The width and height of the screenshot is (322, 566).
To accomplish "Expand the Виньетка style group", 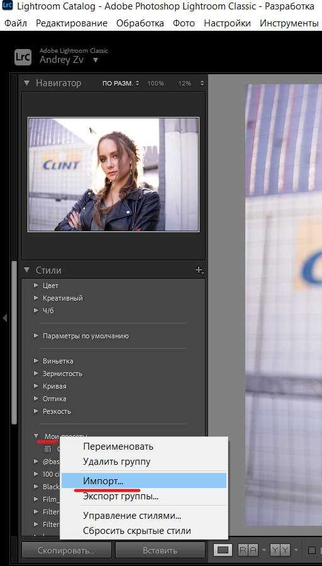I will click(x=36, y=361).
